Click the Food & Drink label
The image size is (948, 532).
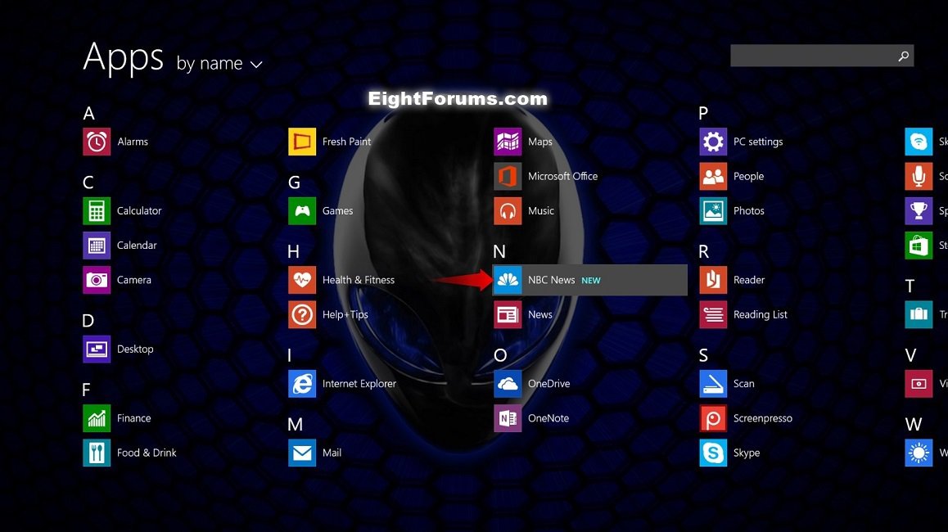click(x=147, y=453)
